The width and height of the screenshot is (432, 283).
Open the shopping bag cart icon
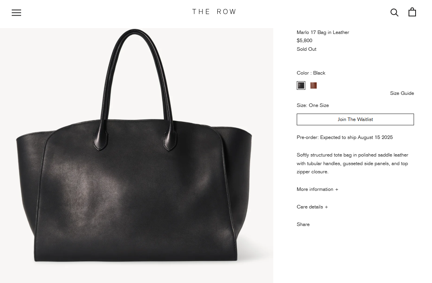point(412,12)
